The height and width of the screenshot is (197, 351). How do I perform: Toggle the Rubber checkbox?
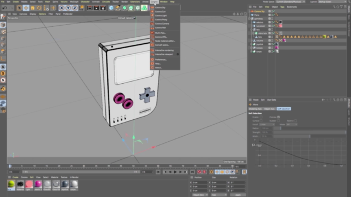pyautogui.click(x=278, y=121)
